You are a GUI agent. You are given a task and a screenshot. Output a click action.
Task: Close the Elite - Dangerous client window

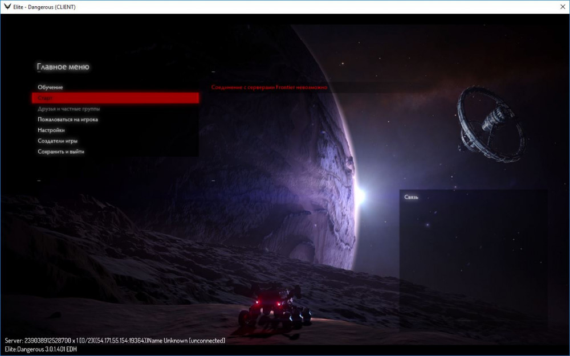tap(563, 6)
